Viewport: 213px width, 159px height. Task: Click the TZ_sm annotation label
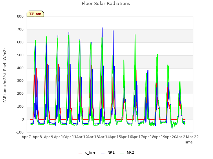pos(35,14)
